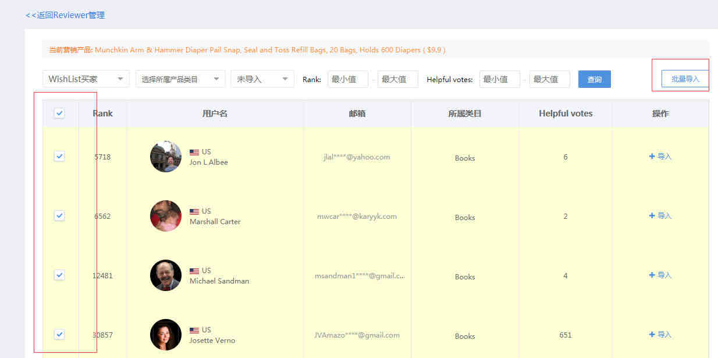This screenshot has width=718, height=358.
Task: Sort by the Rank column header
Action: click(x=102, y=114)
